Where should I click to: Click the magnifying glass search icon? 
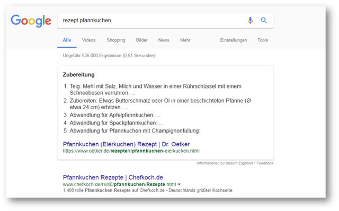[x=264, y=20]
